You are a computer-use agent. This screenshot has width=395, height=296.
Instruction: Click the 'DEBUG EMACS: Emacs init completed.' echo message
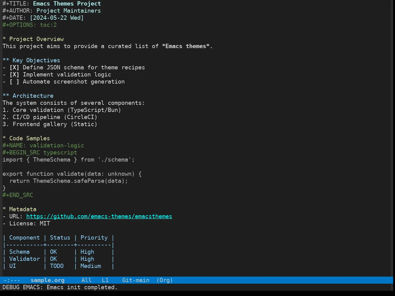click(60, 287)
